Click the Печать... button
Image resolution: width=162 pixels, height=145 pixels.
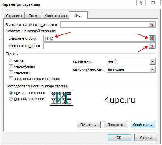point(89,125)
